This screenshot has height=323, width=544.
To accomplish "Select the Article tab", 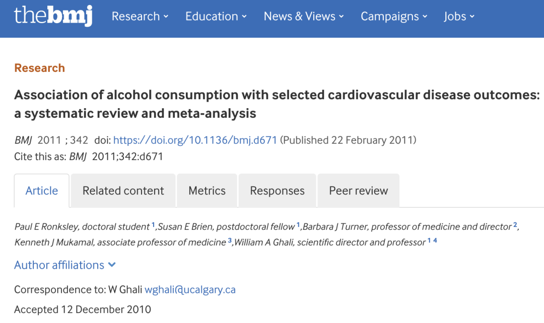I will [42, 191].
